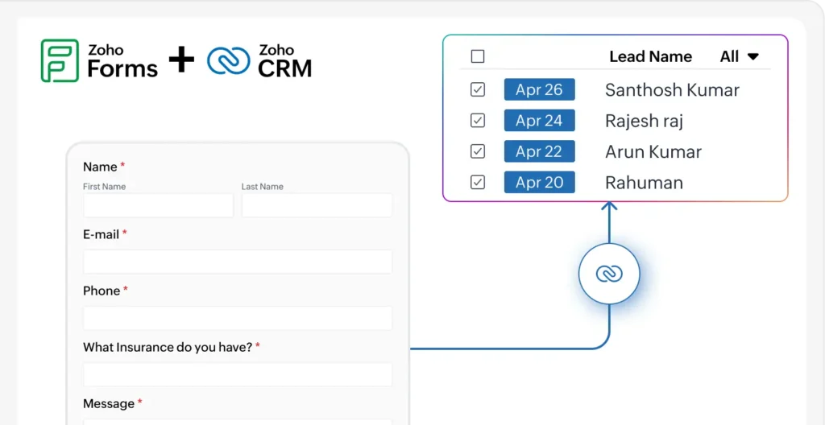Select the Apr 20 date badge
The width and height of the screenshot is (825, 425).
(x=539, y=183)
